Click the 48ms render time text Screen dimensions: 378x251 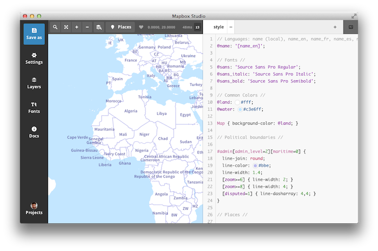coord(187,27)
